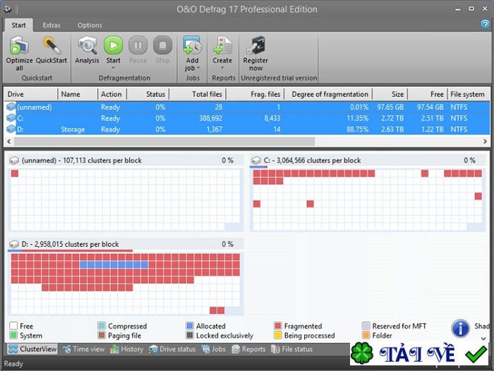Open the Drive status tab
Image resolution: width=494 pixels, height=371 pixels.
172,349
